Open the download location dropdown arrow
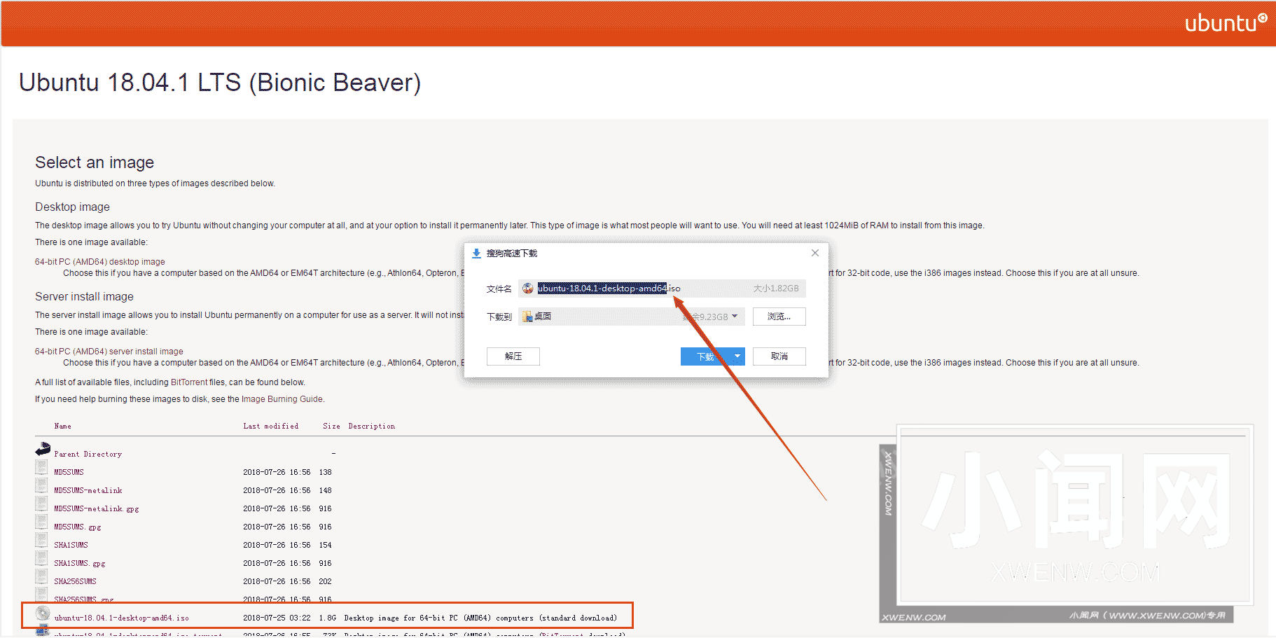 click(735, 317)
